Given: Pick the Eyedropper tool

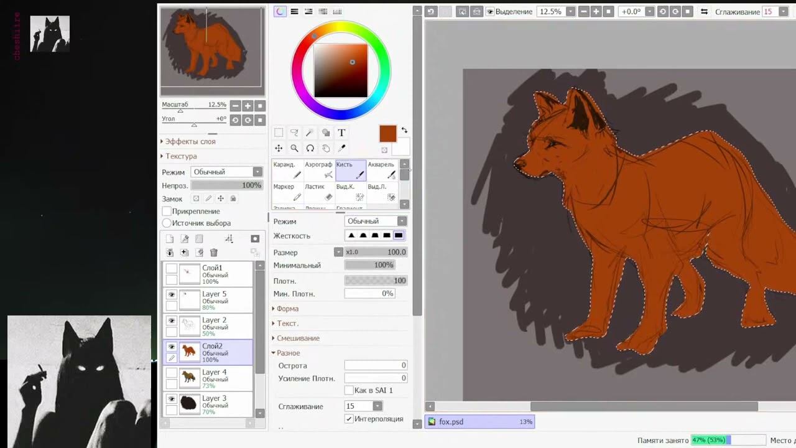Looking at the screenshot, I should pos(341,148).
